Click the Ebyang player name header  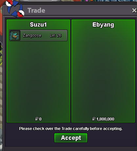click(x=103, y=25)
